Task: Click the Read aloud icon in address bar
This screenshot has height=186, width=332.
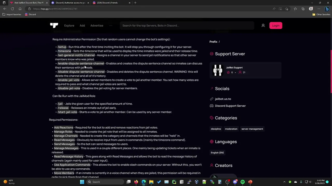Action: click(x=274, y=9)
